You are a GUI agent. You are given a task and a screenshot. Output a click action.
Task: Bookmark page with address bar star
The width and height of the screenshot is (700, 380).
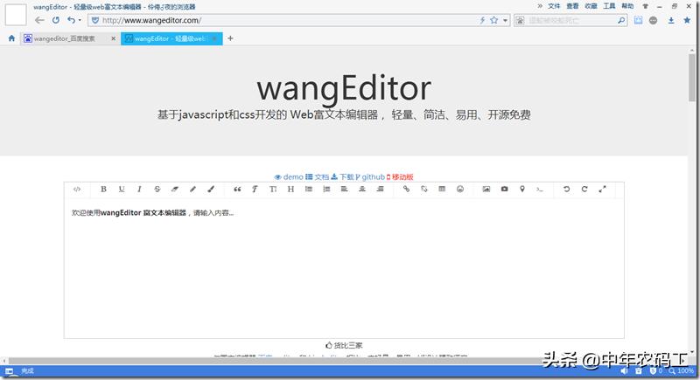click(493, 20)
